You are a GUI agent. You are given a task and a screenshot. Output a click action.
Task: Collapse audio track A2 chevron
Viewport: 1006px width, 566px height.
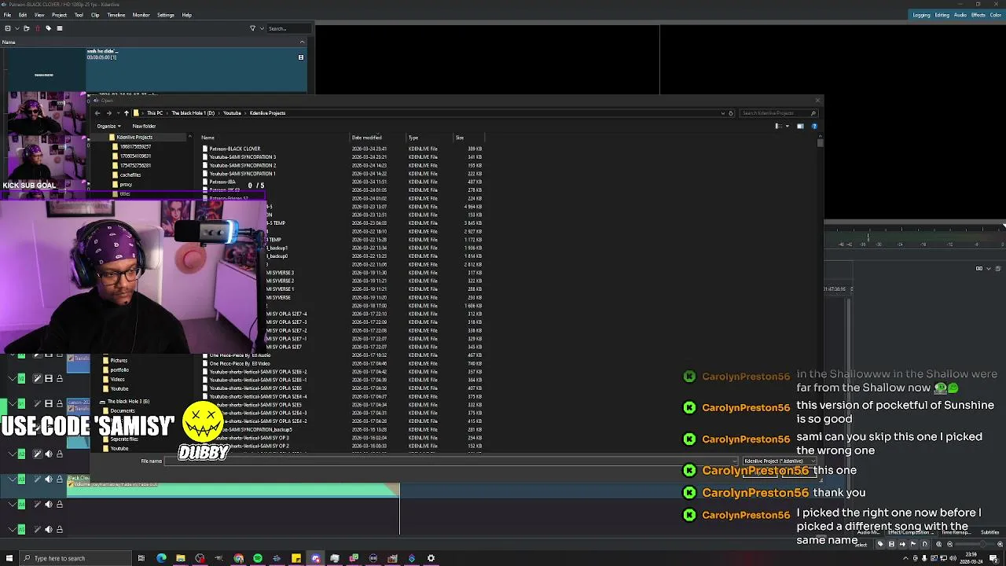12,454
